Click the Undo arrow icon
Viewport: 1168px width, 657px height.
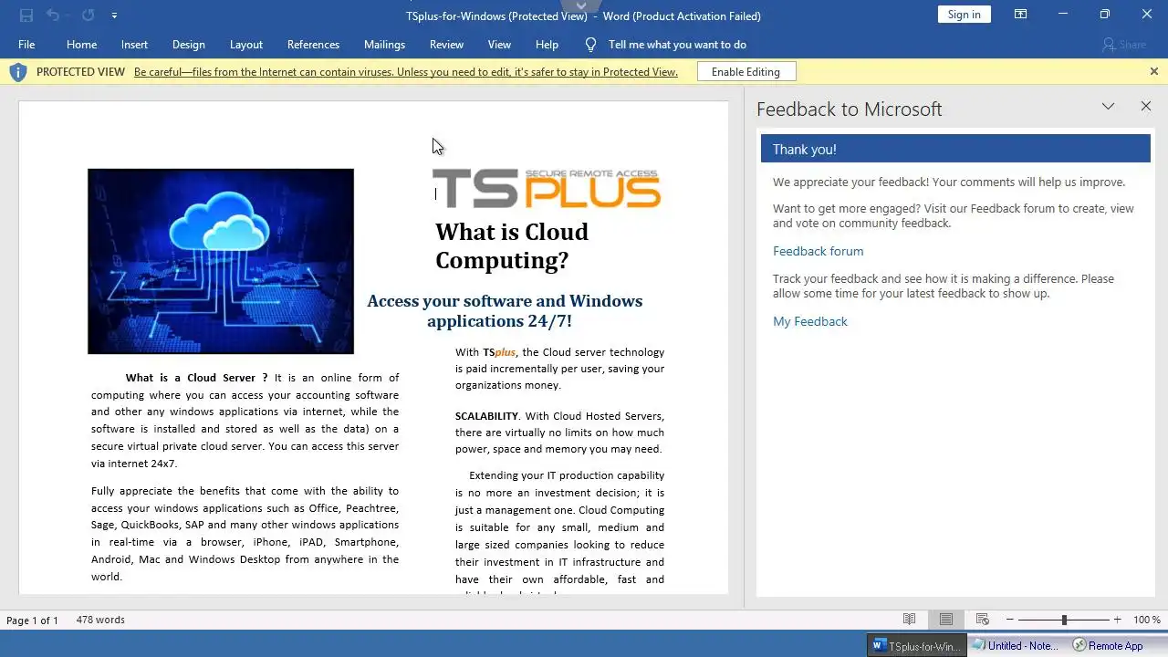tap(53, 15)
